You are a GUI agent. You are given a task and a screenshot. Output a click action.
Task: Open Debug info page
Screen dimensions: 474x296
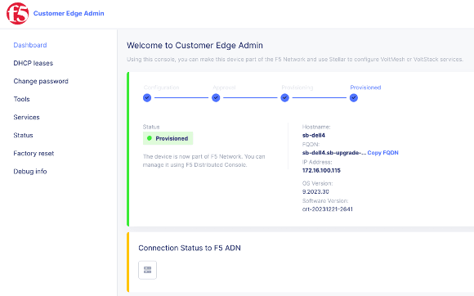point(30,172)
